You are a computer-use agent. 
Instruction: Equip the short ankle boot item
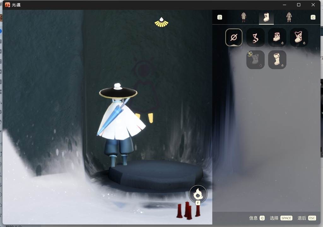pyautogui.click(x=277, y=38)
